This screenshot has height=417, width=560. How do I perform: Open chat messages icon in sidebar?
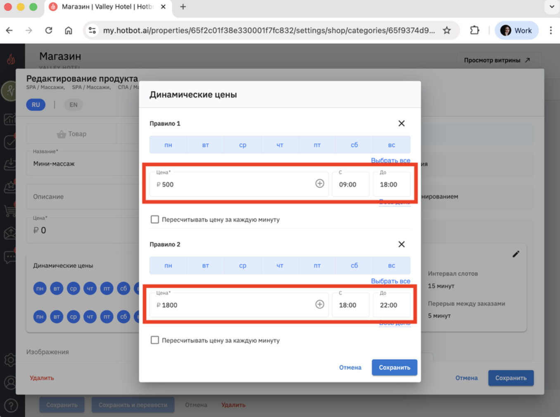(x=10, y=257)
